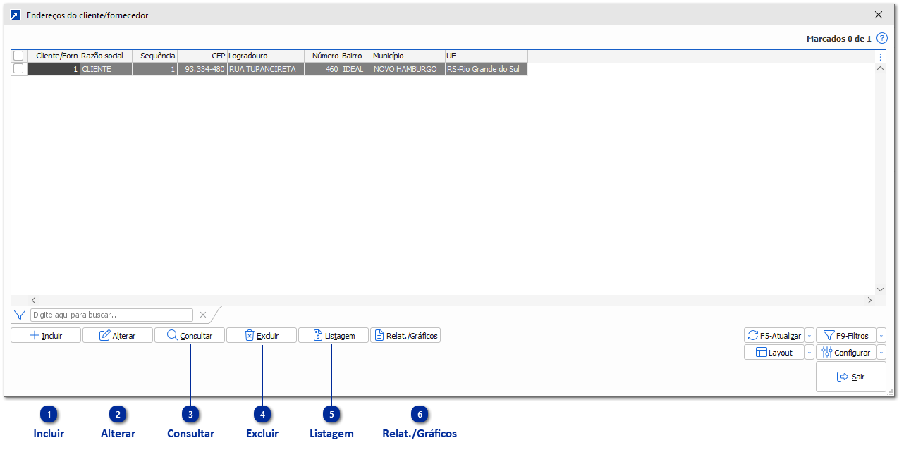The width and height of the screenshot is (911, 452).
Task: Exit using the Sair button
Action: coord(851,377)
